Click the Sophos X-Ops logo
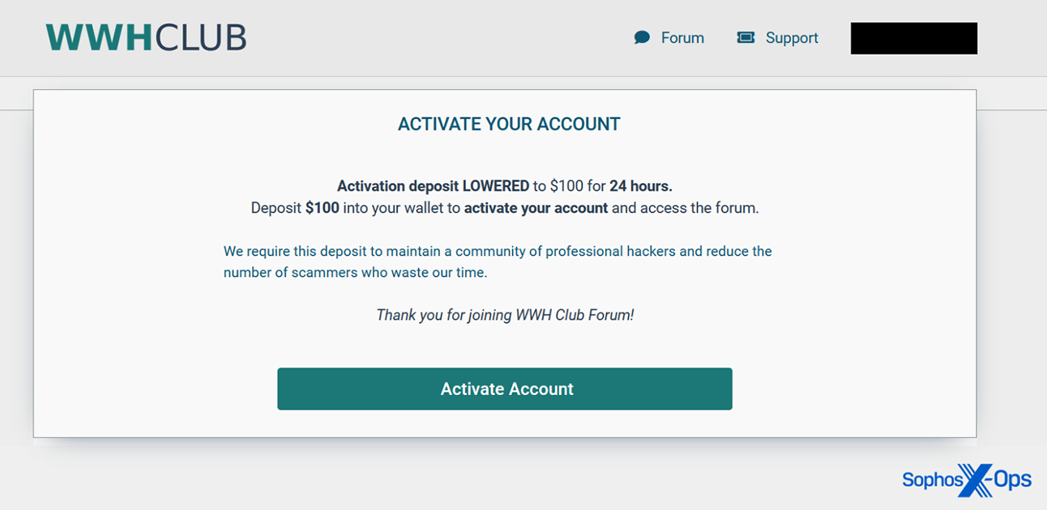1047x510 pixels. pos(966,480)
